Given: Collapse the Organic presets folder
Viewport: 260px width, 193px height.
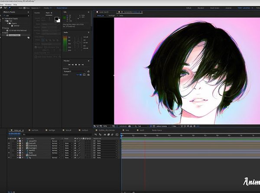Looking at the screenshot, I should 8,23.
